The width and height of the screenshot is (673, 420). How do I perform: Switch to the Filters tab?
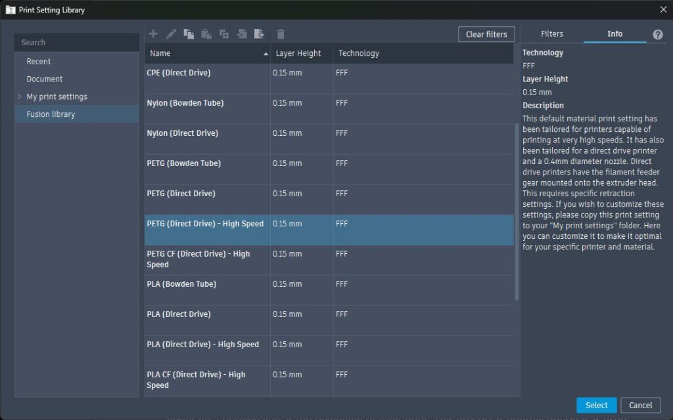coord(551,34)
